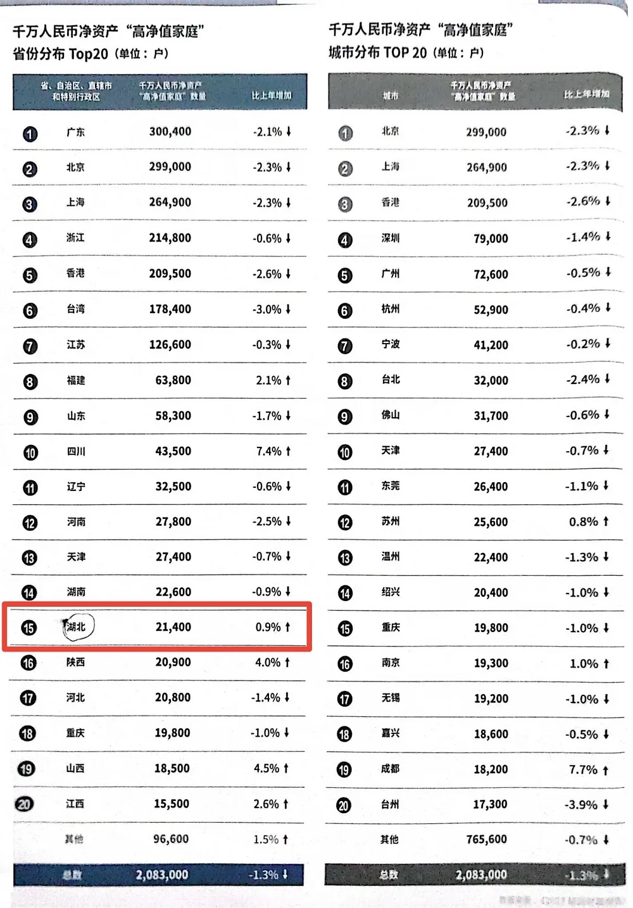This screenshot has width=633, height=908.
Task: Click the down arrow beside 台湾 -3.0%
Action: coord(288,309)
